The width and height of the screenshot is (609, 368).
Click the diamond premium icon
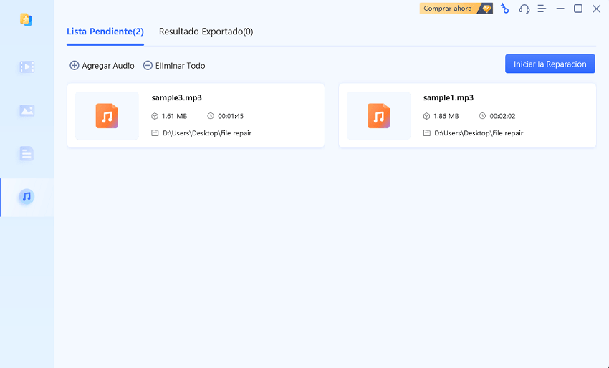[486, 9]
